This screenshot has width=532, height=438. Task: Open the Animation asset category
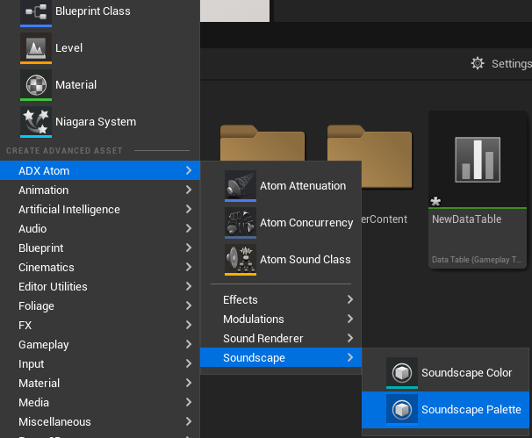click(100, 190)
